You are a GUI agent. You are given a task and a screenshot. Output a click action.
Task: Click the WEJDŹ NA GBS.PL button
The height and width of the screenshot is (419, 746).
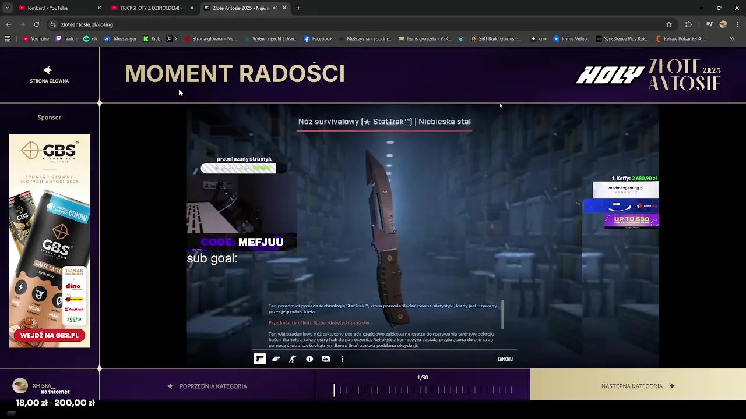[49, 335]
